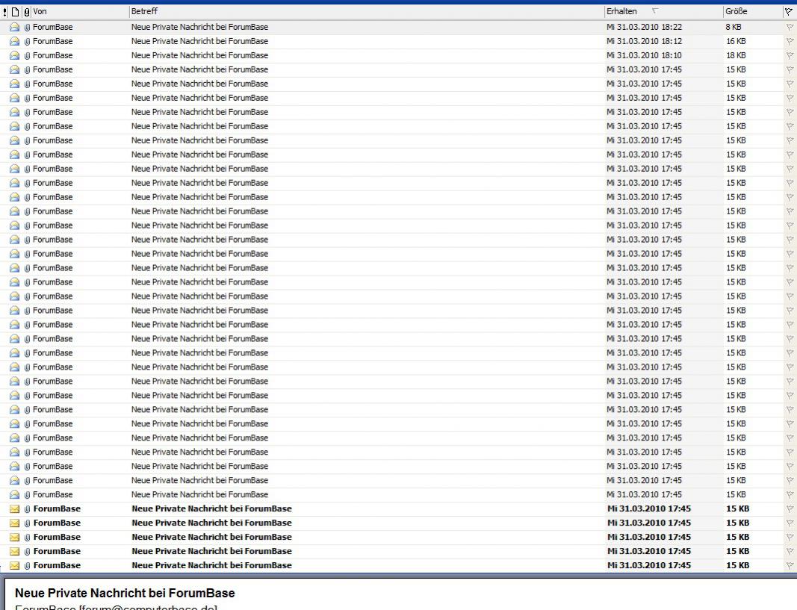Select sender ForumBase in the 18:12 row
The image size is (797, 610).
(x=53, y=41)
